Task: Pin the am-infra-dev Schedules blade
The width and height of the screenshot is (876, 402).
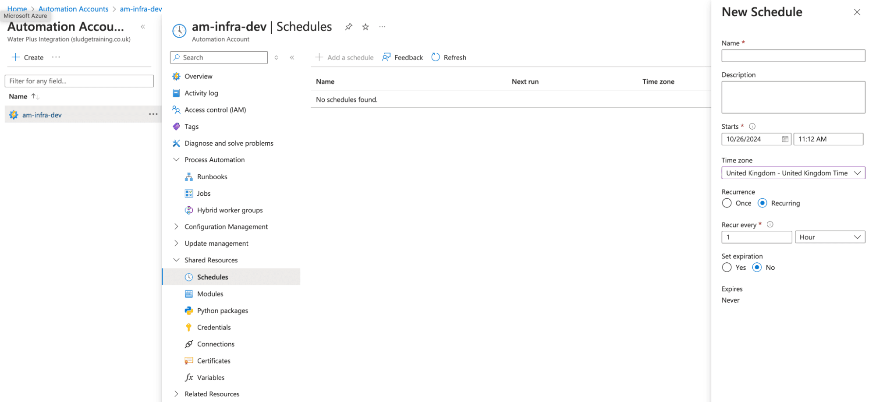Action: (348, 27)
